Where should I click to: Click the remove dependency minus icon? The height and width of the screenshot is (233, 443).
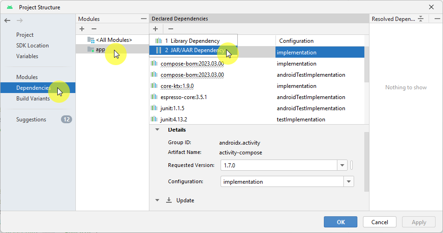click(170, 29)
